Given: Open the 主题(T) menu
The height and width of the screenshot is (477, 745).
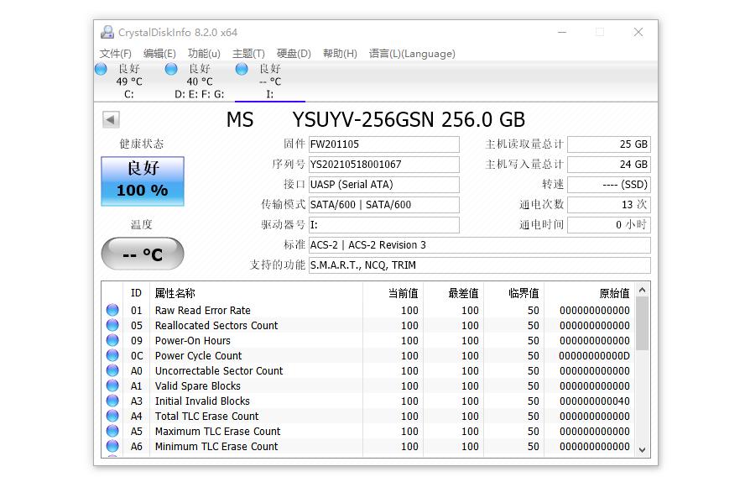Looking at the screenshot, I should (248, 54).
